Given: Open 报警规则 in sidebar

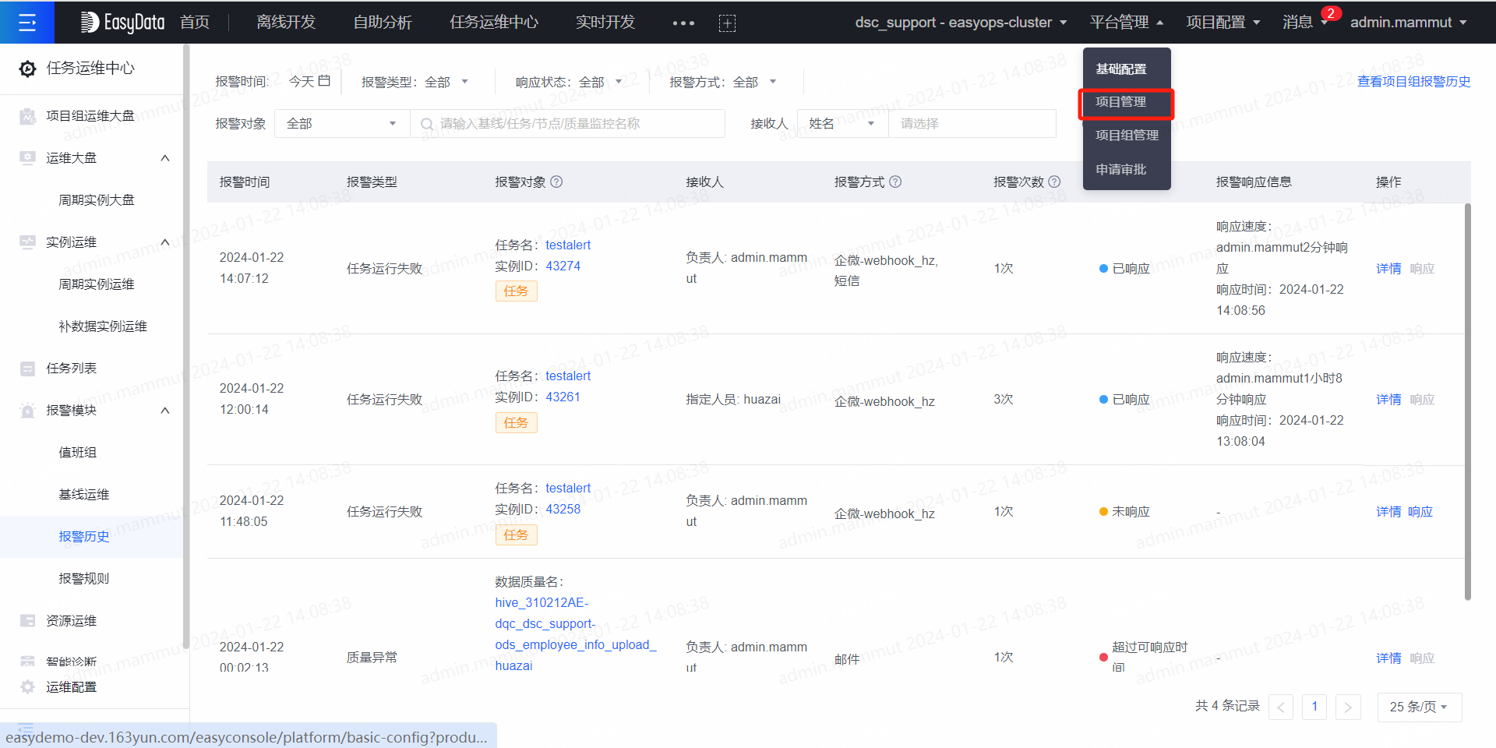Looking at the screenshot, I should click(84, 579).
